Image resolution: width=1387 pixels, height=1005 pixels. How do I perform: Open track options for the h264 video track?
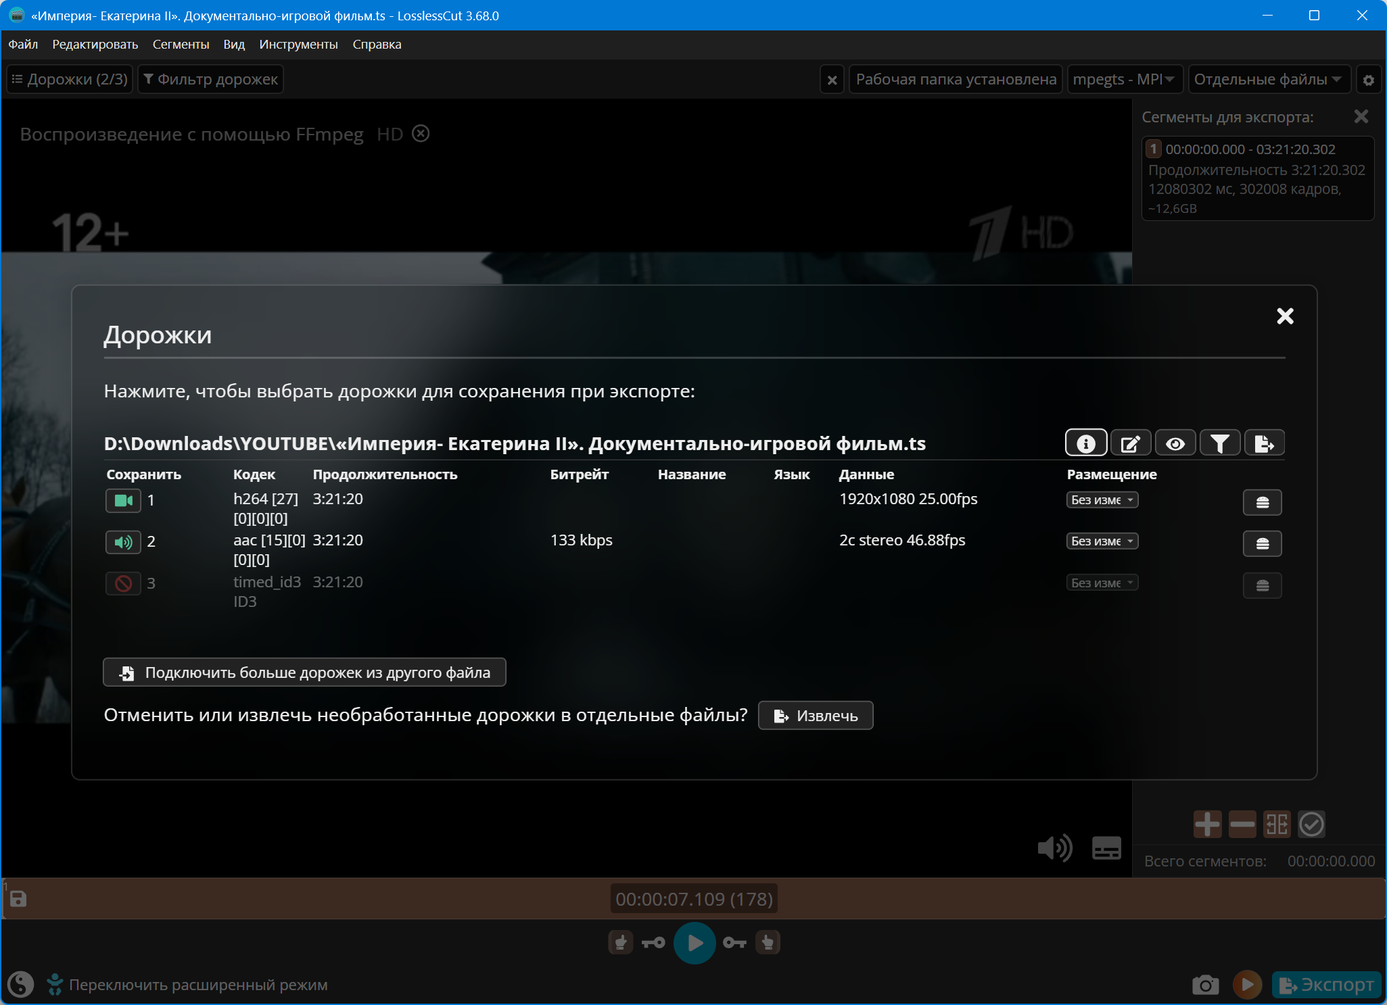[x=1262, y=502]
